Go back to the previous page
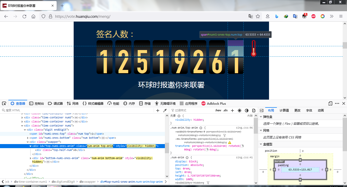This screenshot has height=187, width=347. 6,16
